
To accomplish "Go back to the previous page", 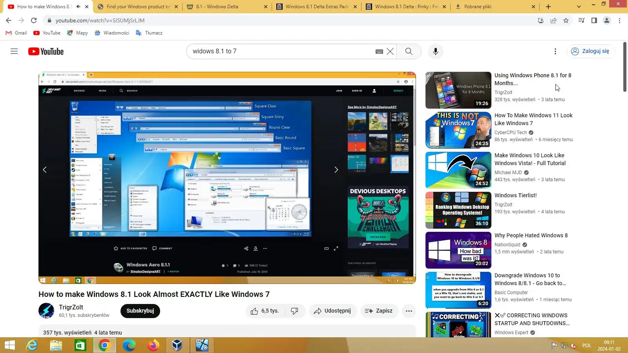I will pyautogui.click(x=9, y=20).
